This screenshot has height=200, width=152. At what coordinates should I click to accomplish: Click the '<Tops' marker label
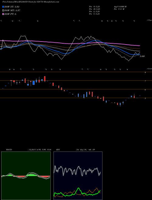tap(150, 20)
